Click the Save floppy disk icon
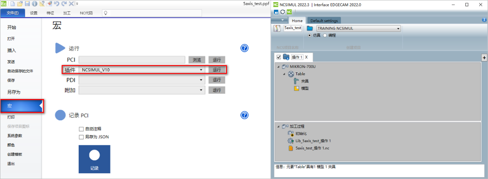 point(27,4)
